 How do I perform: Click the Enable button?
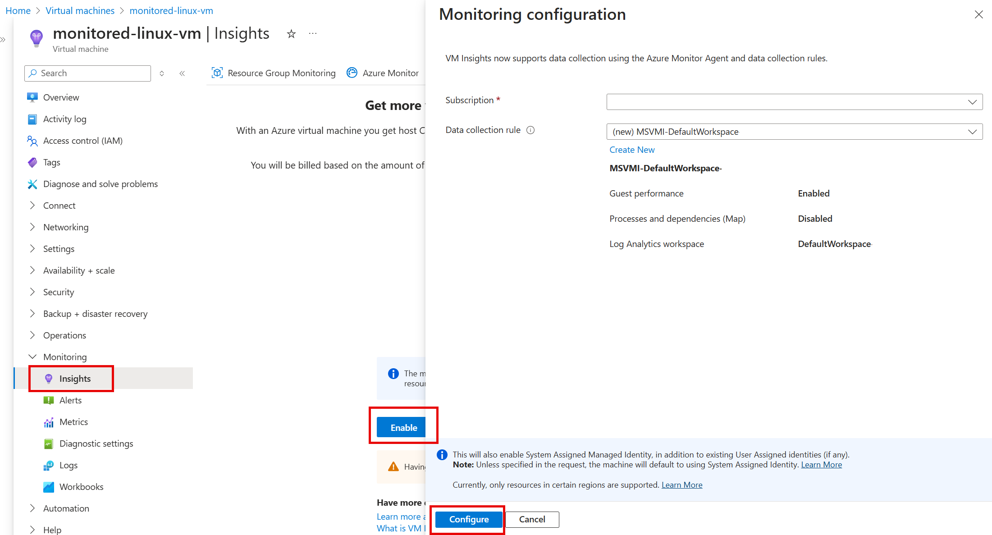point(403,427)
